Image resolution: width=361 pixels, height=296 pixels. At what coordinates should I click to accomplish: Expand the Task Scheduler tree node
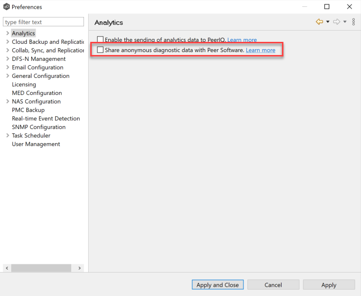click(7, 135)
